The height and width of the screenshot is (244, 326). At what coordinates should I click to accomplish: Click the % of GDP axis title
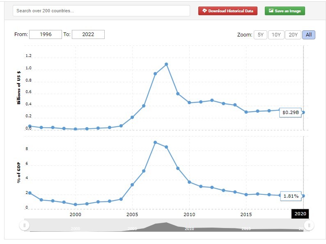19,173
